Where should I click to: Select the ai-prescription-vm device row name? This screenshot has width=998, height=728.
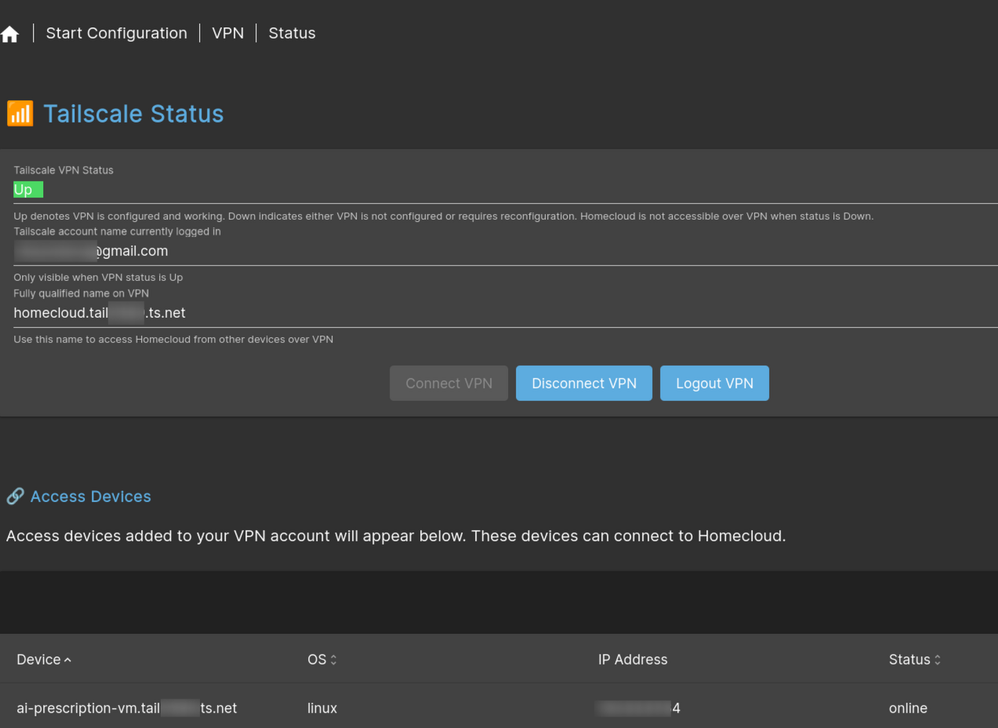pos(127,708)
